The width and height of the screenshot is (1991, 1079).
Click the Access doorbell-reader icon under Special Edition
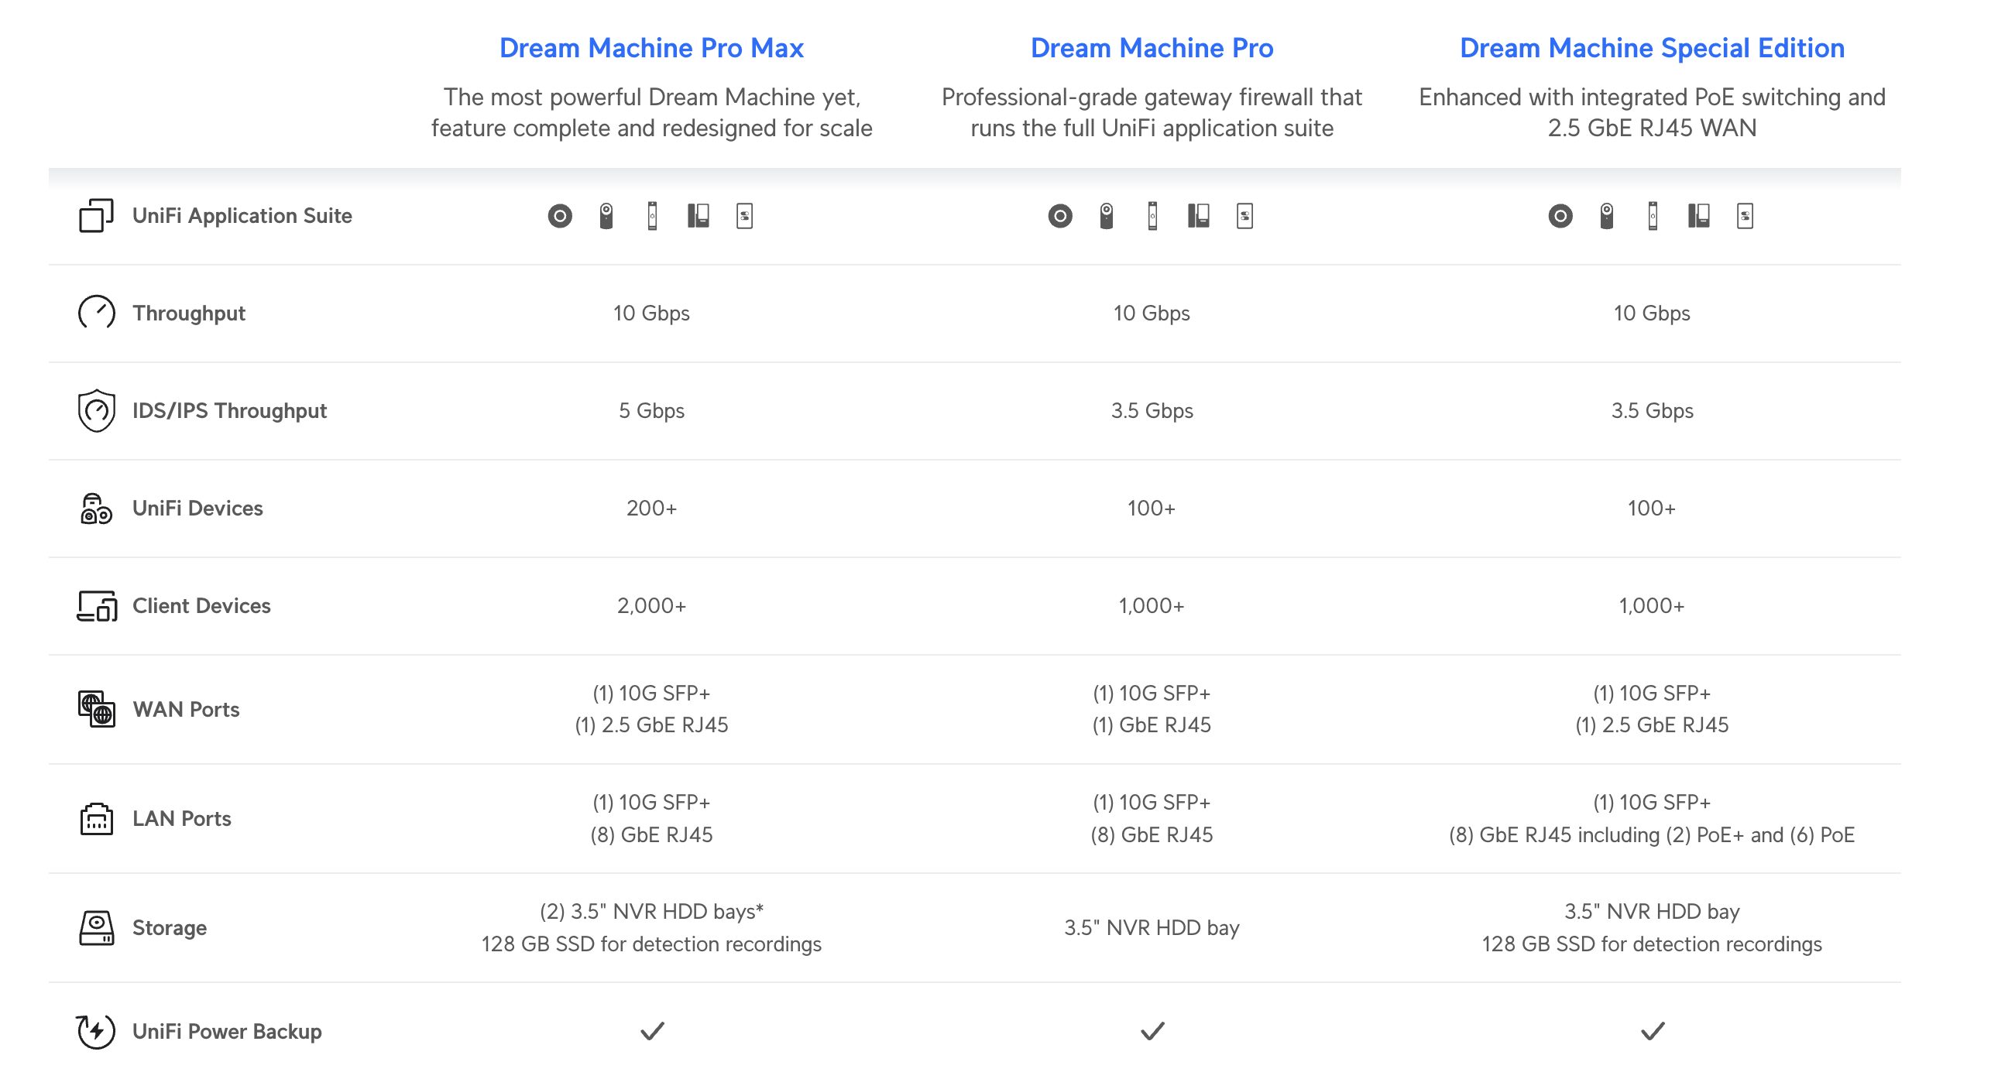[1653, 216]
